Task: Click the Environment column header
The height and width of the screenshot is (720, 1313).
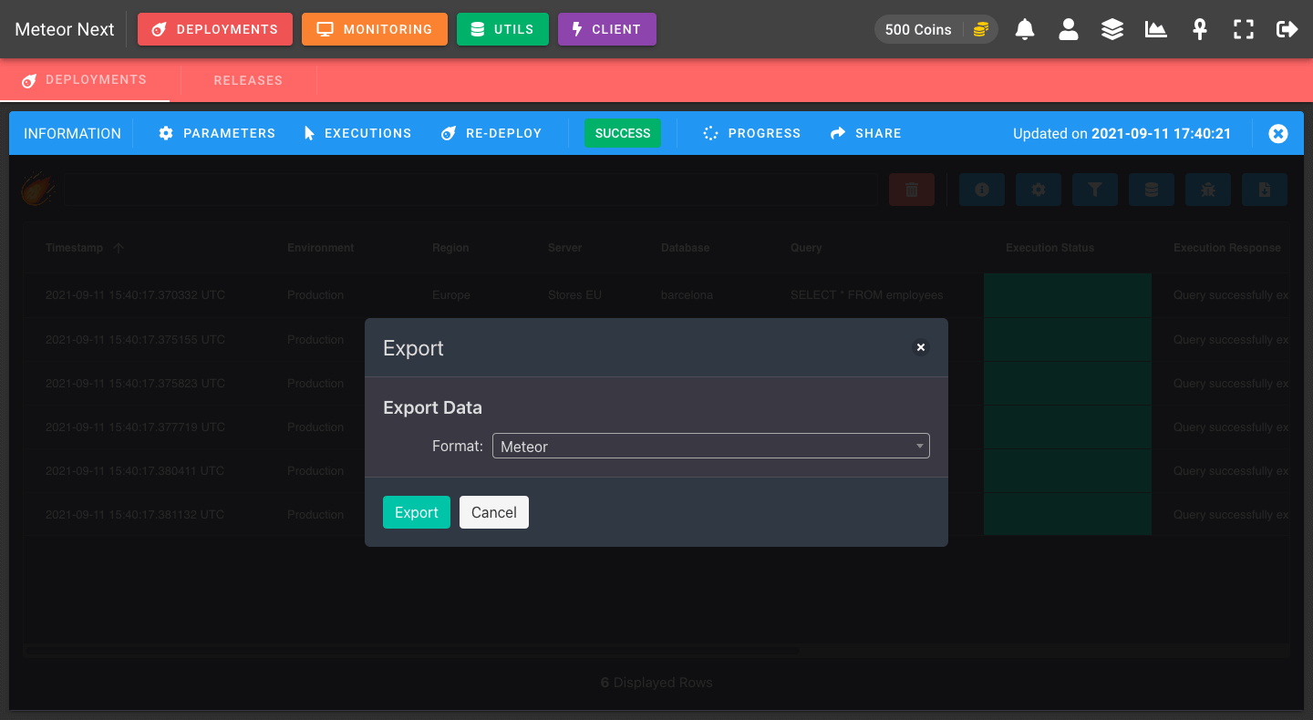Action: [x=321, y=248]
